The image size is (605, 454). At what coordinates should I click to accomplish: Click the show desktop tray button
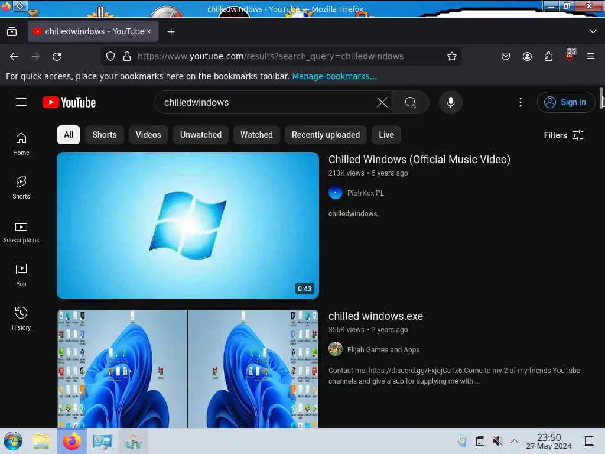pos(590,441)
